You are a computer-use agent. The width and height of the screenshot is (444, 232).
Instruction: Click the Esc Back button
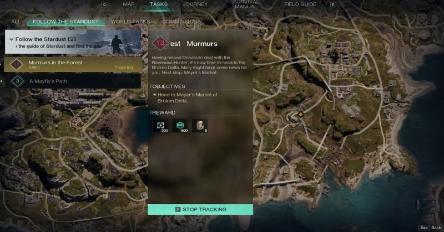click(x=430, y=228)
